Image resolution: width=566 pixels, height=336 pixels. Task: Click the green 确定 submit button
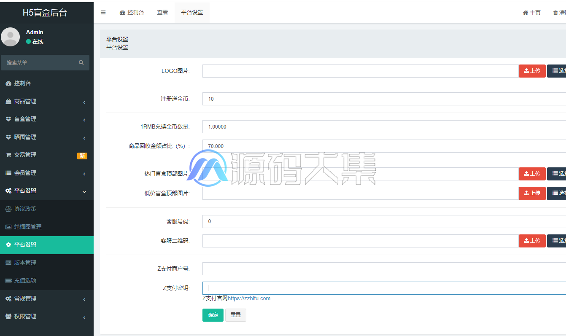click(213, 315)
